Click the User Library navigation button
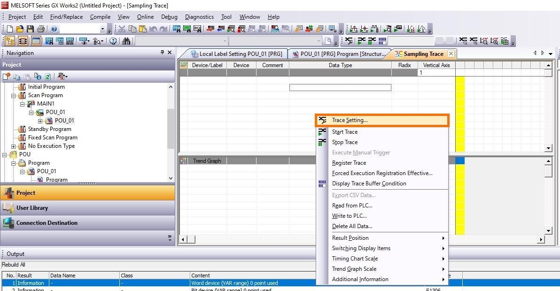This screenshot has height=291, width=560. pos(87,207)
